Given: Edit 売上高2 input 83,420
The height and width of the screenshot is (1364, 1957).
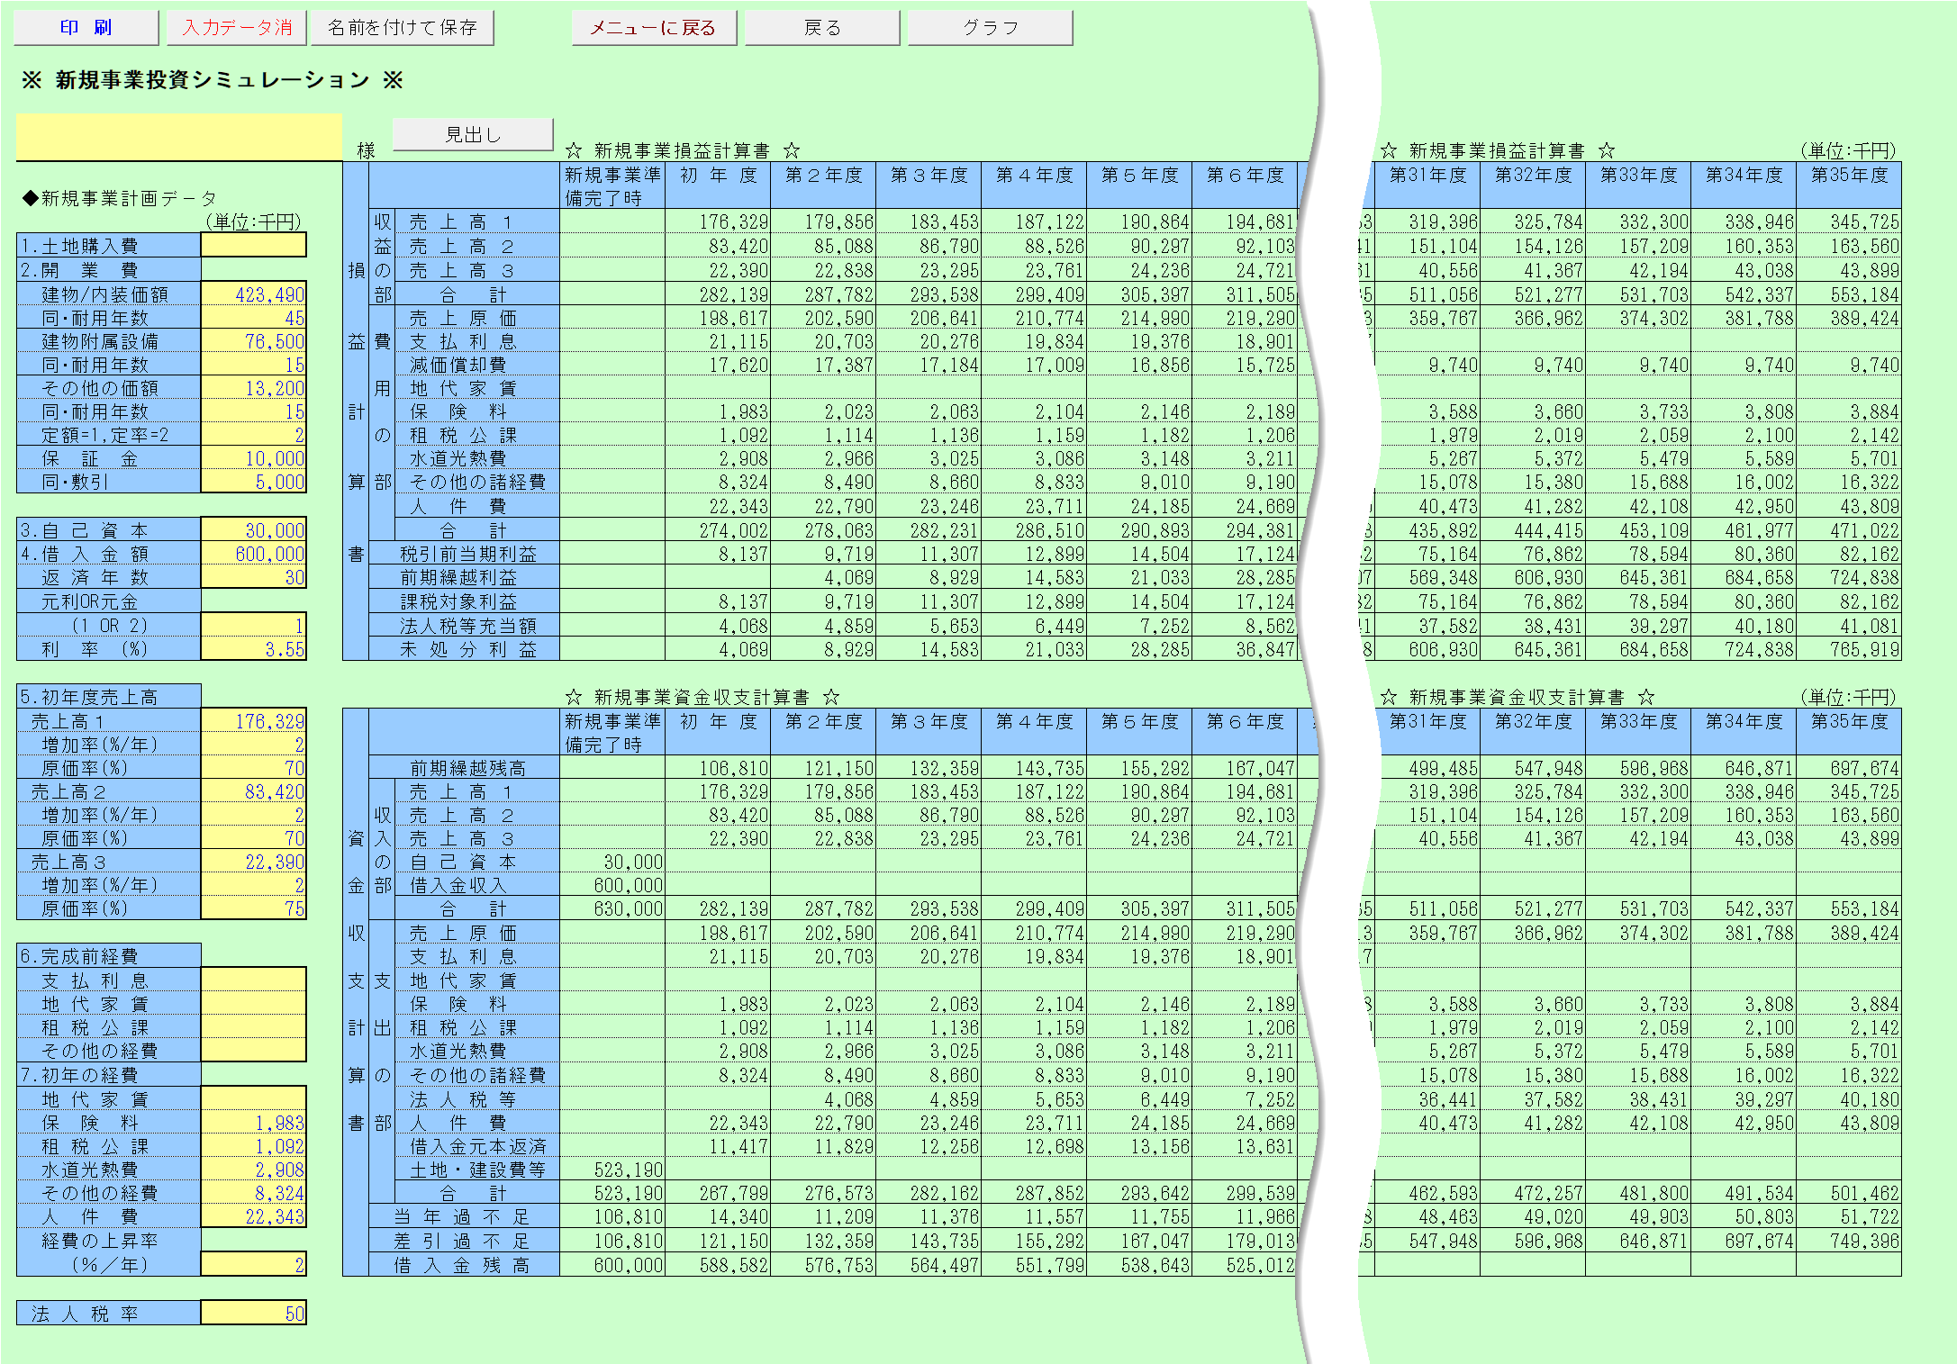Looking at the screenshot, I should (x=253, y=790).
